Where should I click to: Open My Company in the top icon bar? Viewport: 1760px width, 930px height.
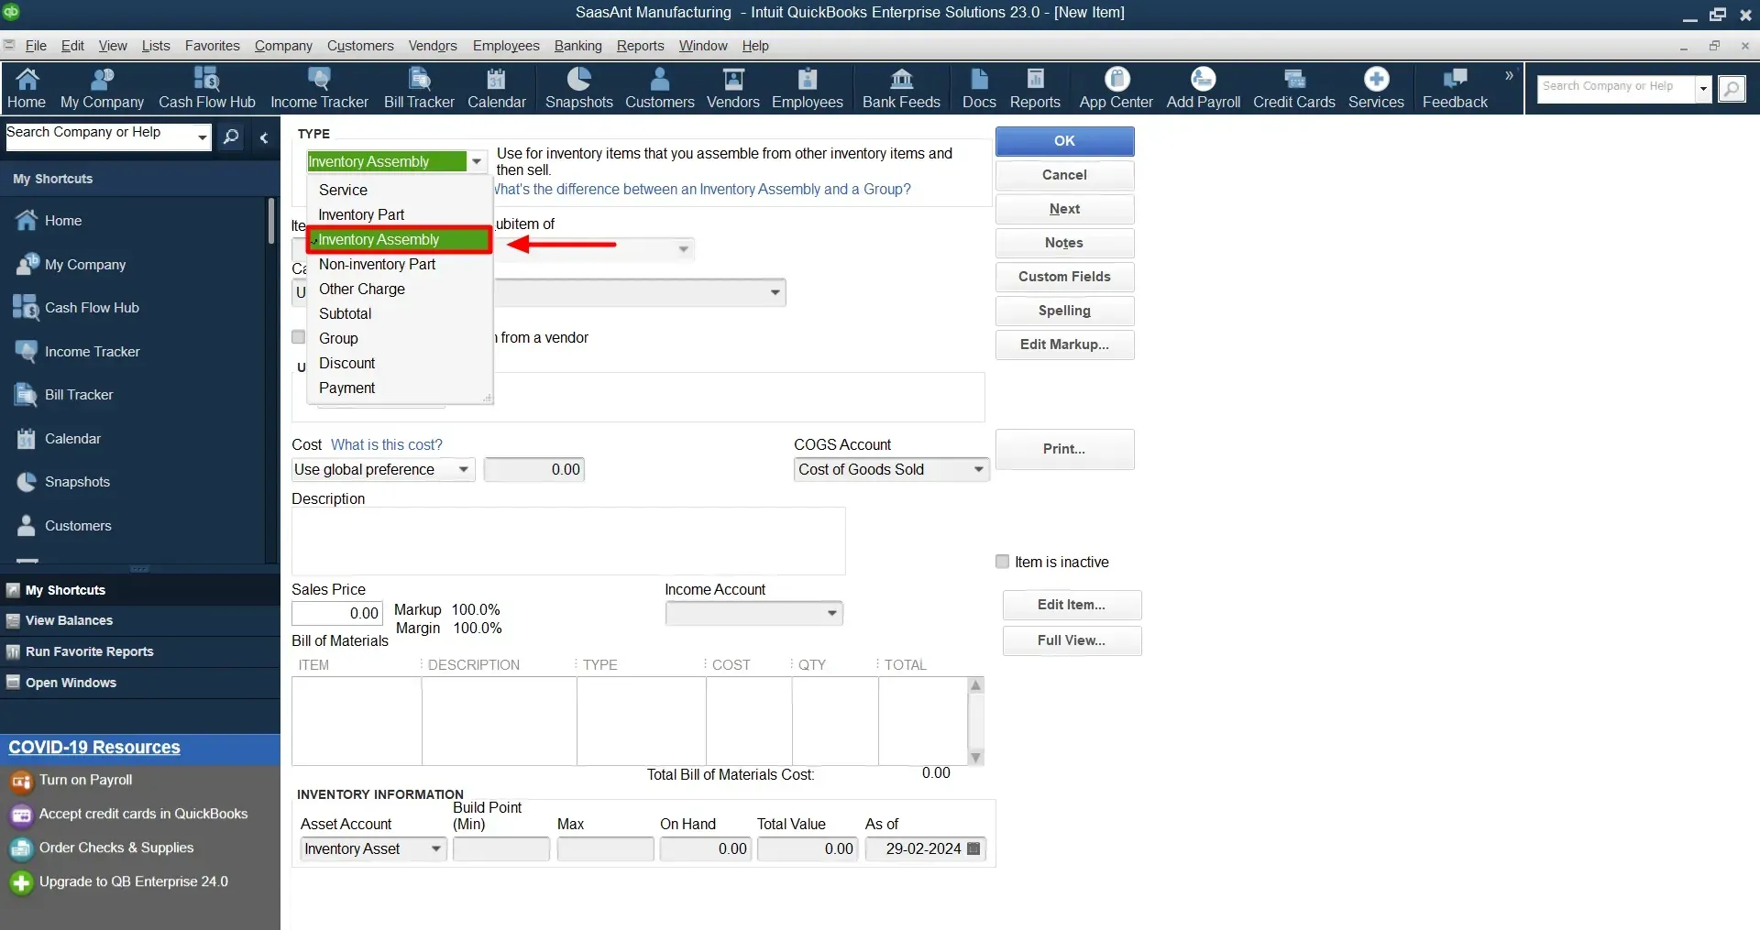coord(102,89)
